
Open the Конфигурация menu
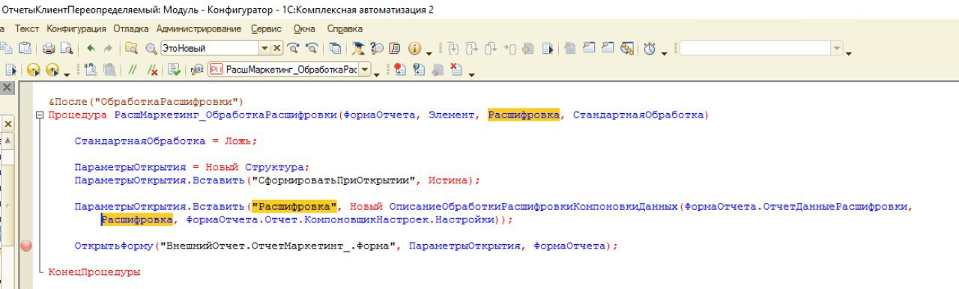(x=76, y=28)
